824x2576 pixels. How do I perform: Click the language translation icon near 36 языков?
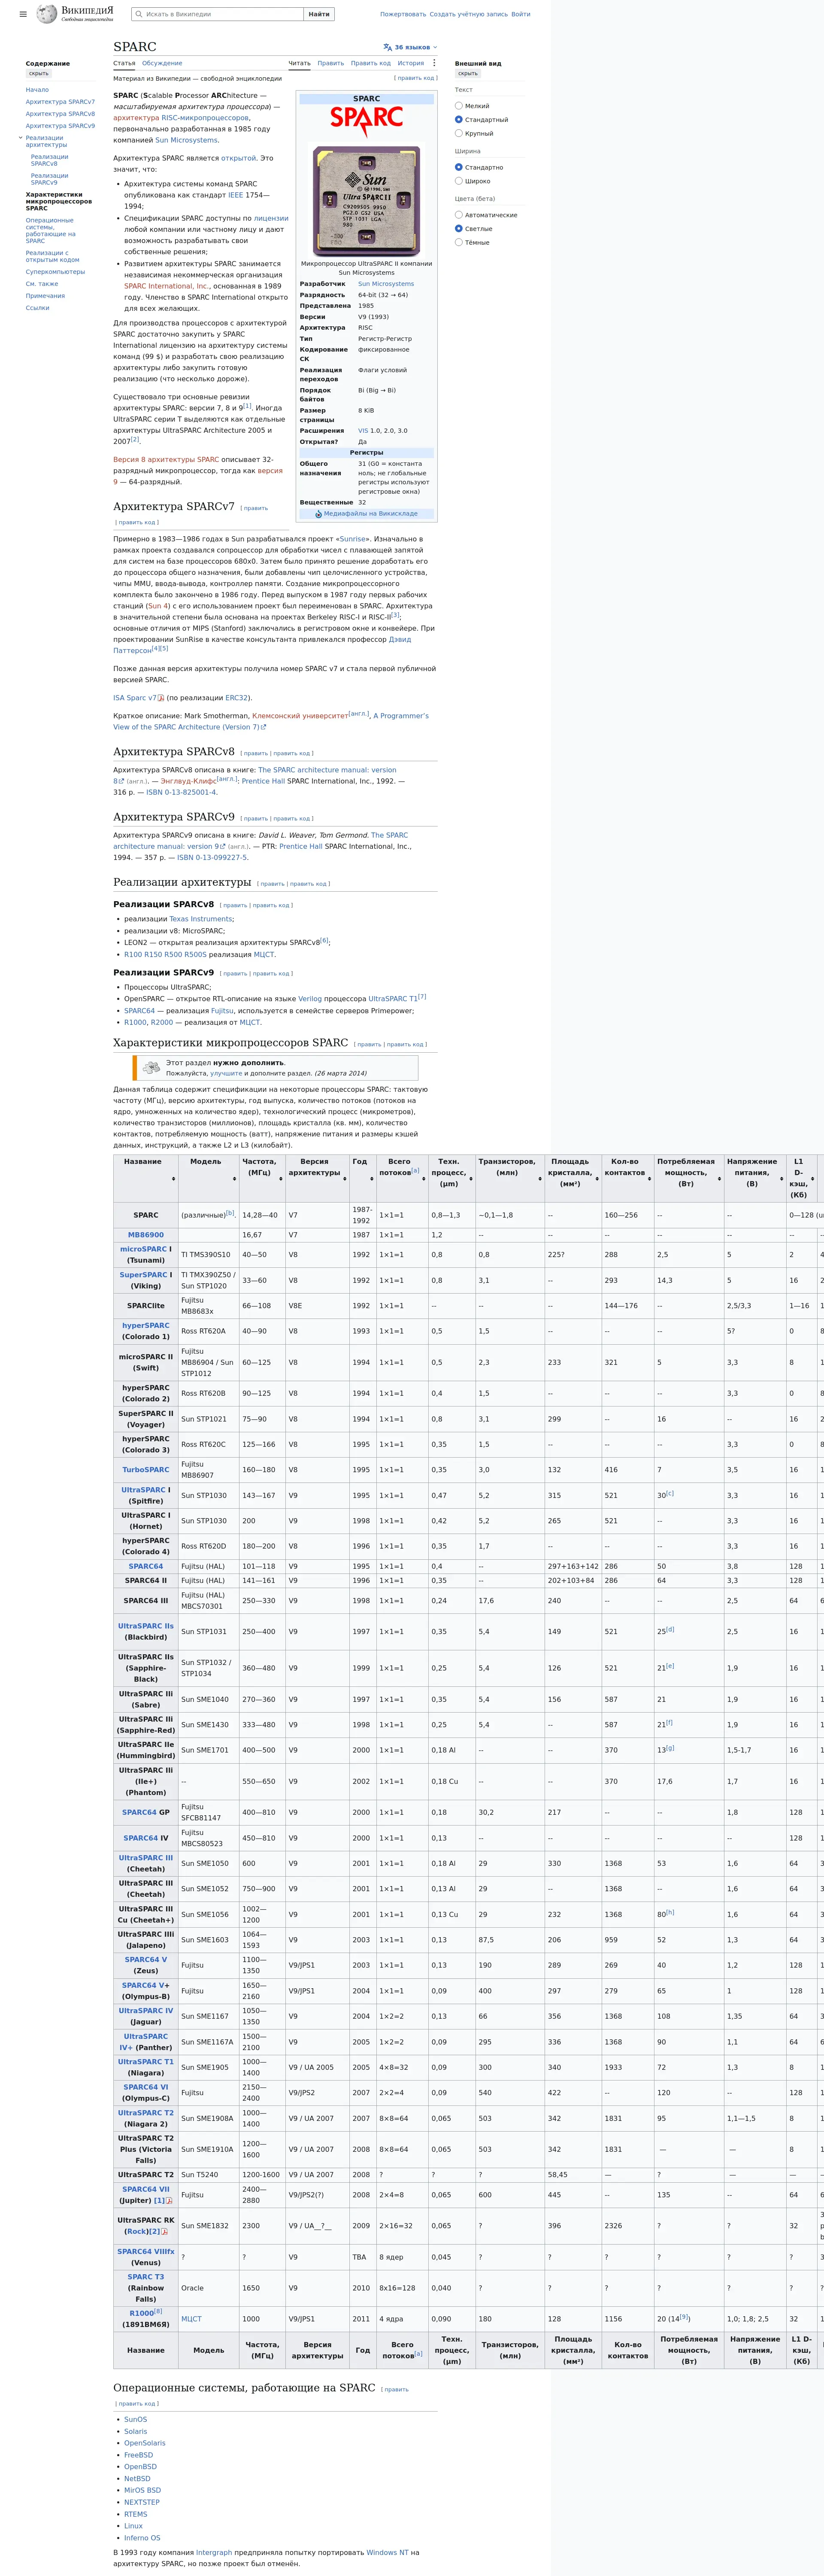click(388, 47)
